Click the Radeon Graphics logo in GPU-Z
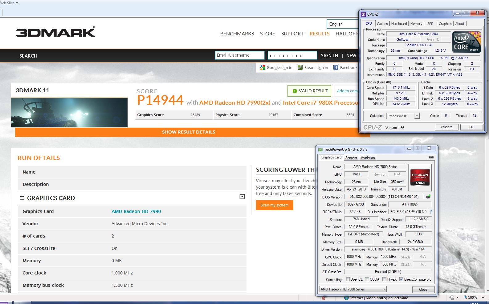489x304 pixels. tap(420, 178)
